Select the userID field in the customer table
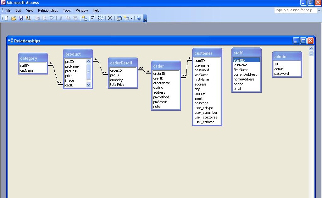The height and width of the screenshot is (198, 322). (199, 61)
